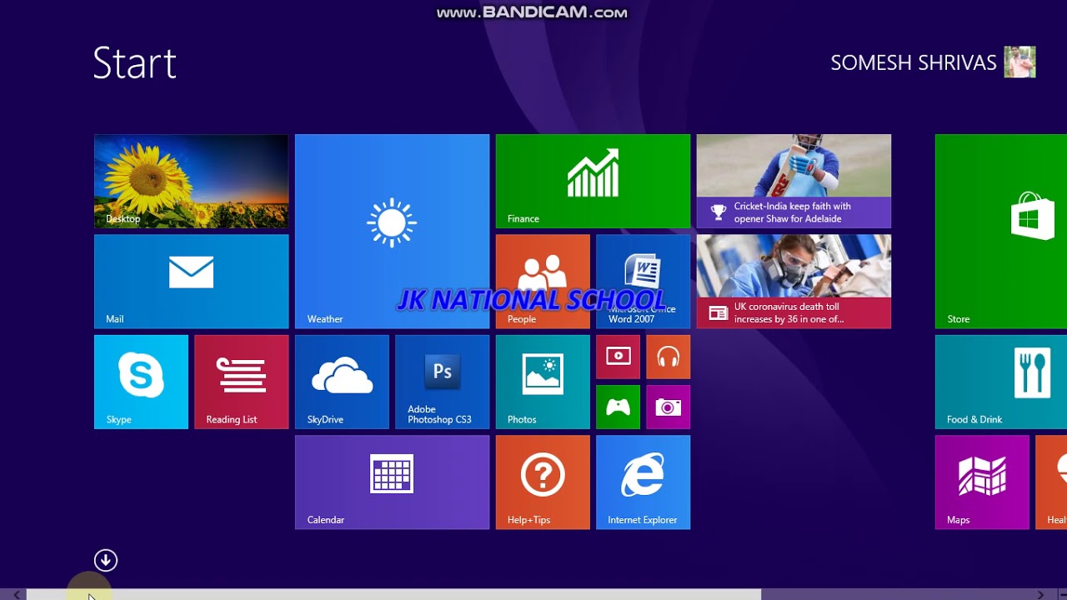Open the Maps tile
The width and height of the screenshot is (1067, 600).
[x=982, y=482]
